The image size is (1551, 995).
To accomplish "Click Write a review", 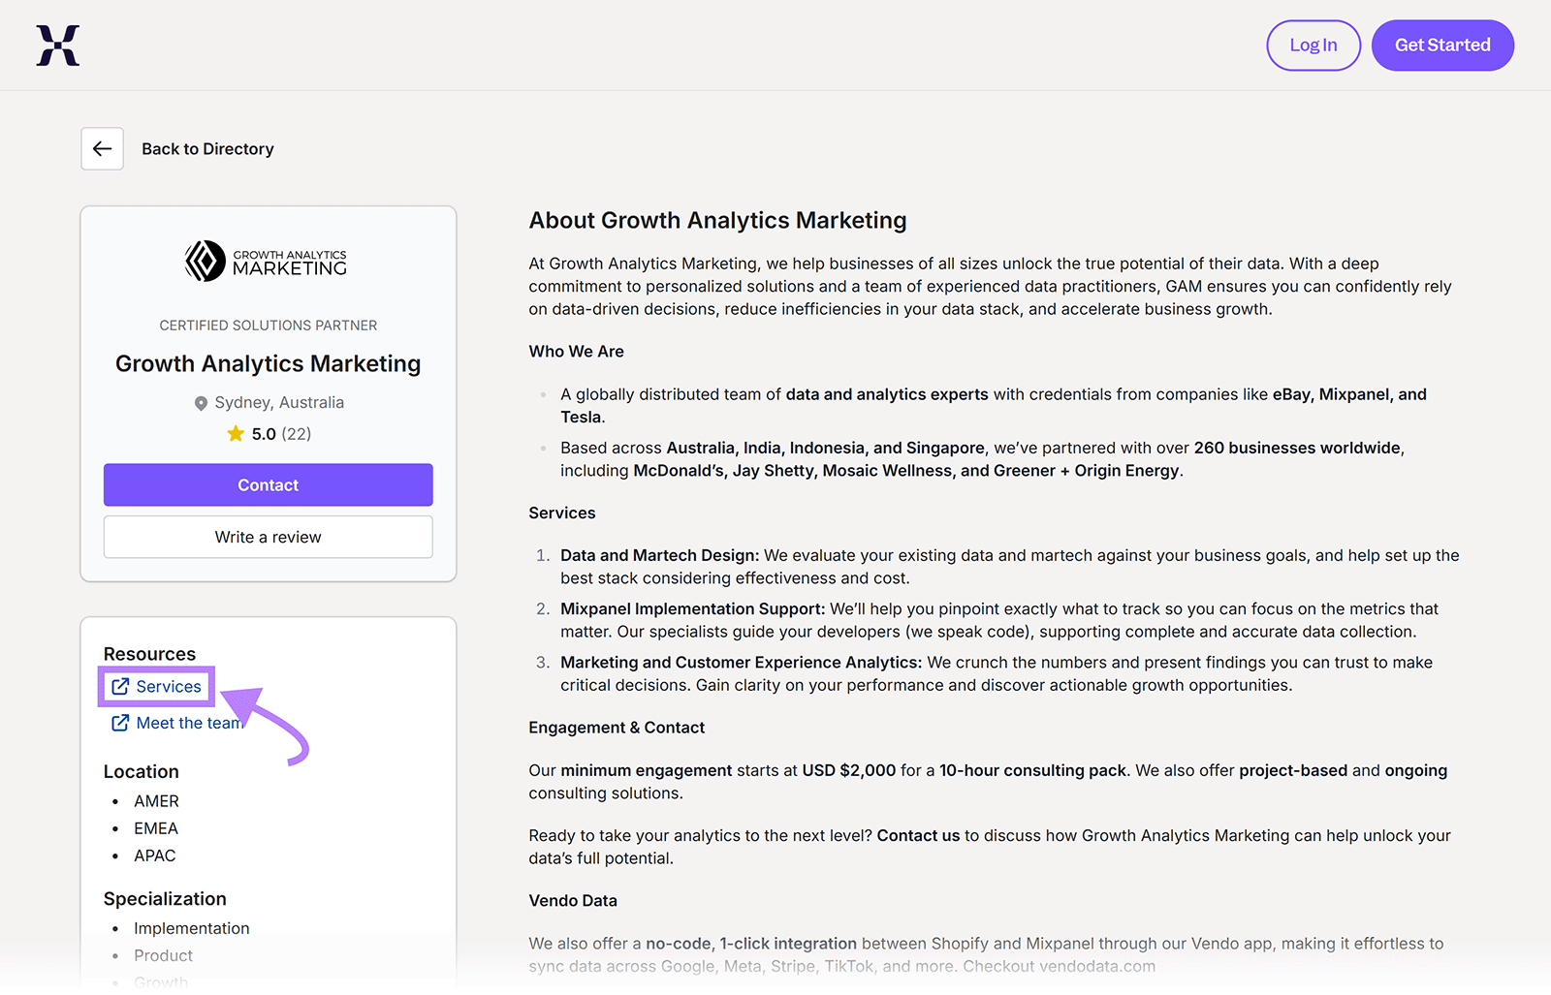I will (268, 537).
